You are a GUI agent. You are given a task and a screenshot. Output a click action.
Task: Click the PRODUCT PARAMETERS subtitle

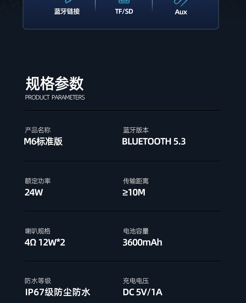[55, 98]
